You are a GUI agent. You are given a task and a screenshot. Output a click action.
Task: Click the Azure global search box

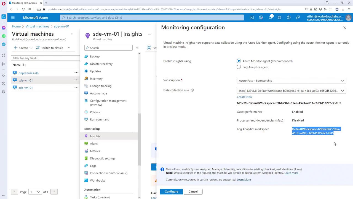(152, 17)
